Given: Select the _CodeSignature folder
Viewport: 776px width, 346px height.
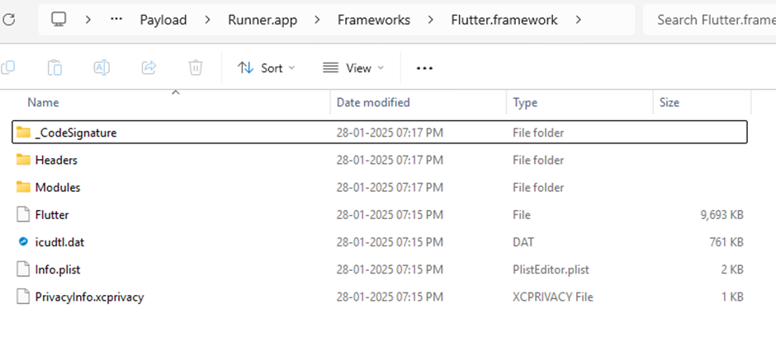Looking at the screenshot, I should [x=75, y=133].
